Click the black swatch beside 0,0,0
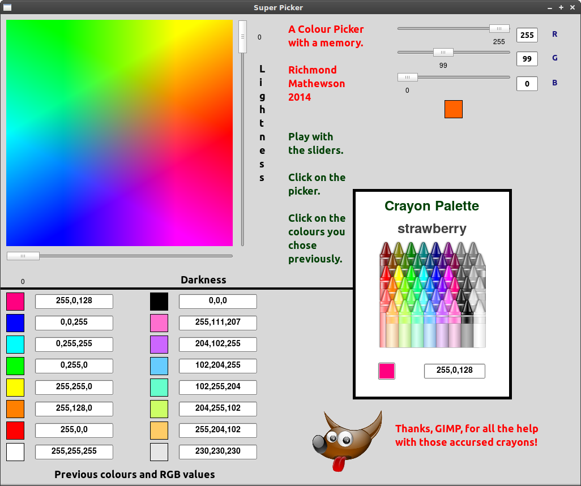The height and width of the screenshot is (486, 581). (x=159, y=302)
